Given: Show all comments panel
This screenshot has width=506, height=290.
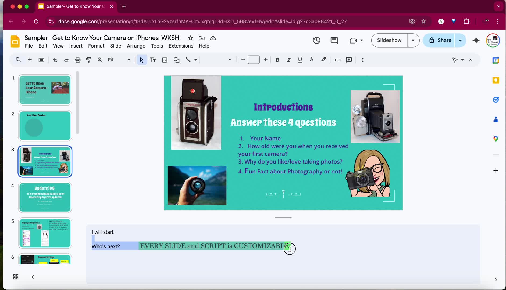Looking at the screenshot, I should coord(334,40).
